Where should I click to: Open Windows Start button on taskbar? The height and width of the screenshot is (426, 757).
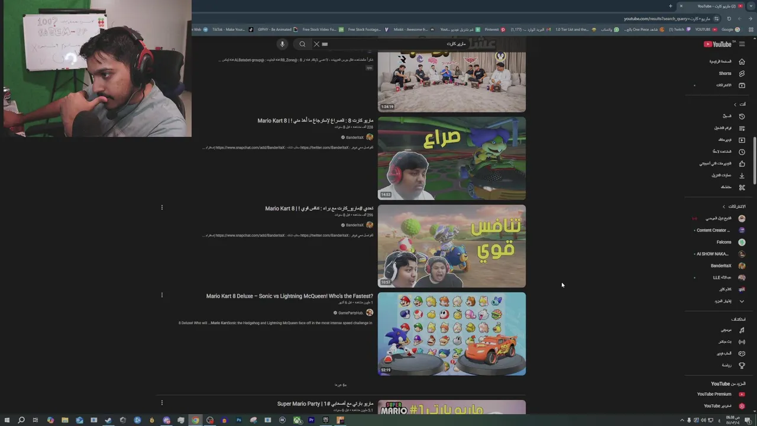pyautogui.click(x=7, y=420)
